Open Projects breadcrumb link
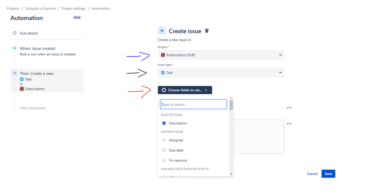This screenshot has height=195, width=372. (13, 9)
